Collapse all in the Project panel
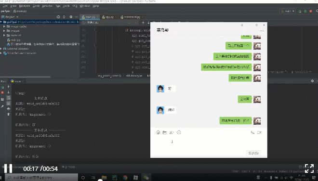 [64, 17]
